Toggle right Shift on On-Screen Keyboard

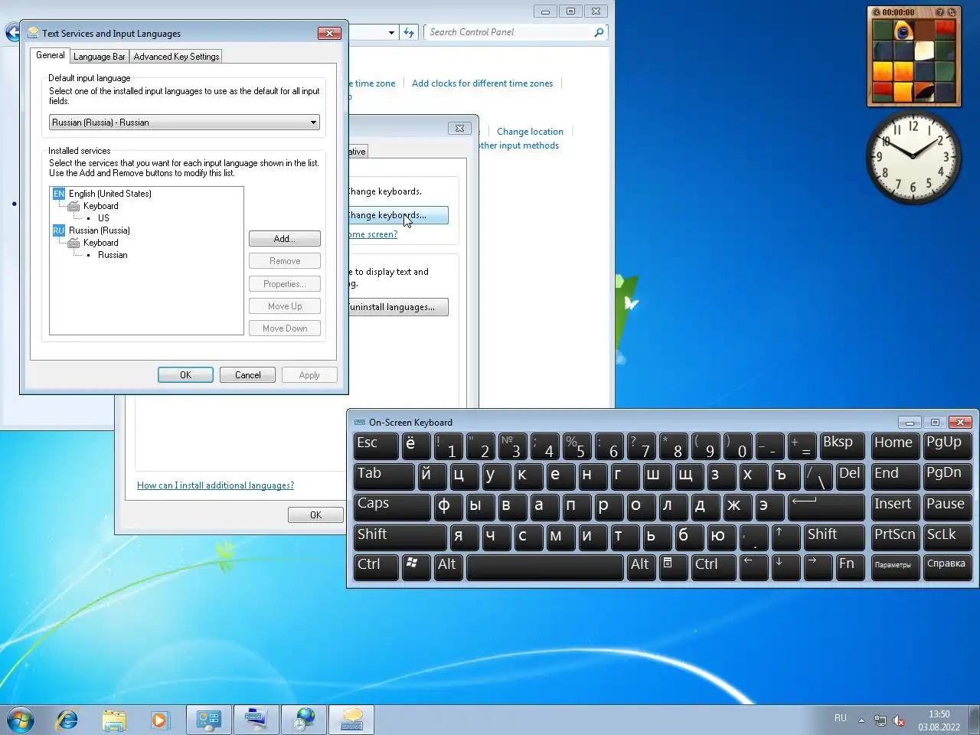[x=834, y=537]
